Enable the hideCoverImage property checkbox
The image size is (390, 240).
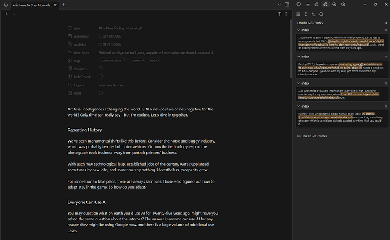tap(101, 77)
